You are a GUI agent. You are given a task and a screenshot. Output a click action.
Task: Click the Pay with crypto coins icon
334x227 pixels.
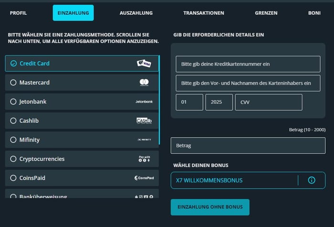pyautogui.click(x=144, y=159)
